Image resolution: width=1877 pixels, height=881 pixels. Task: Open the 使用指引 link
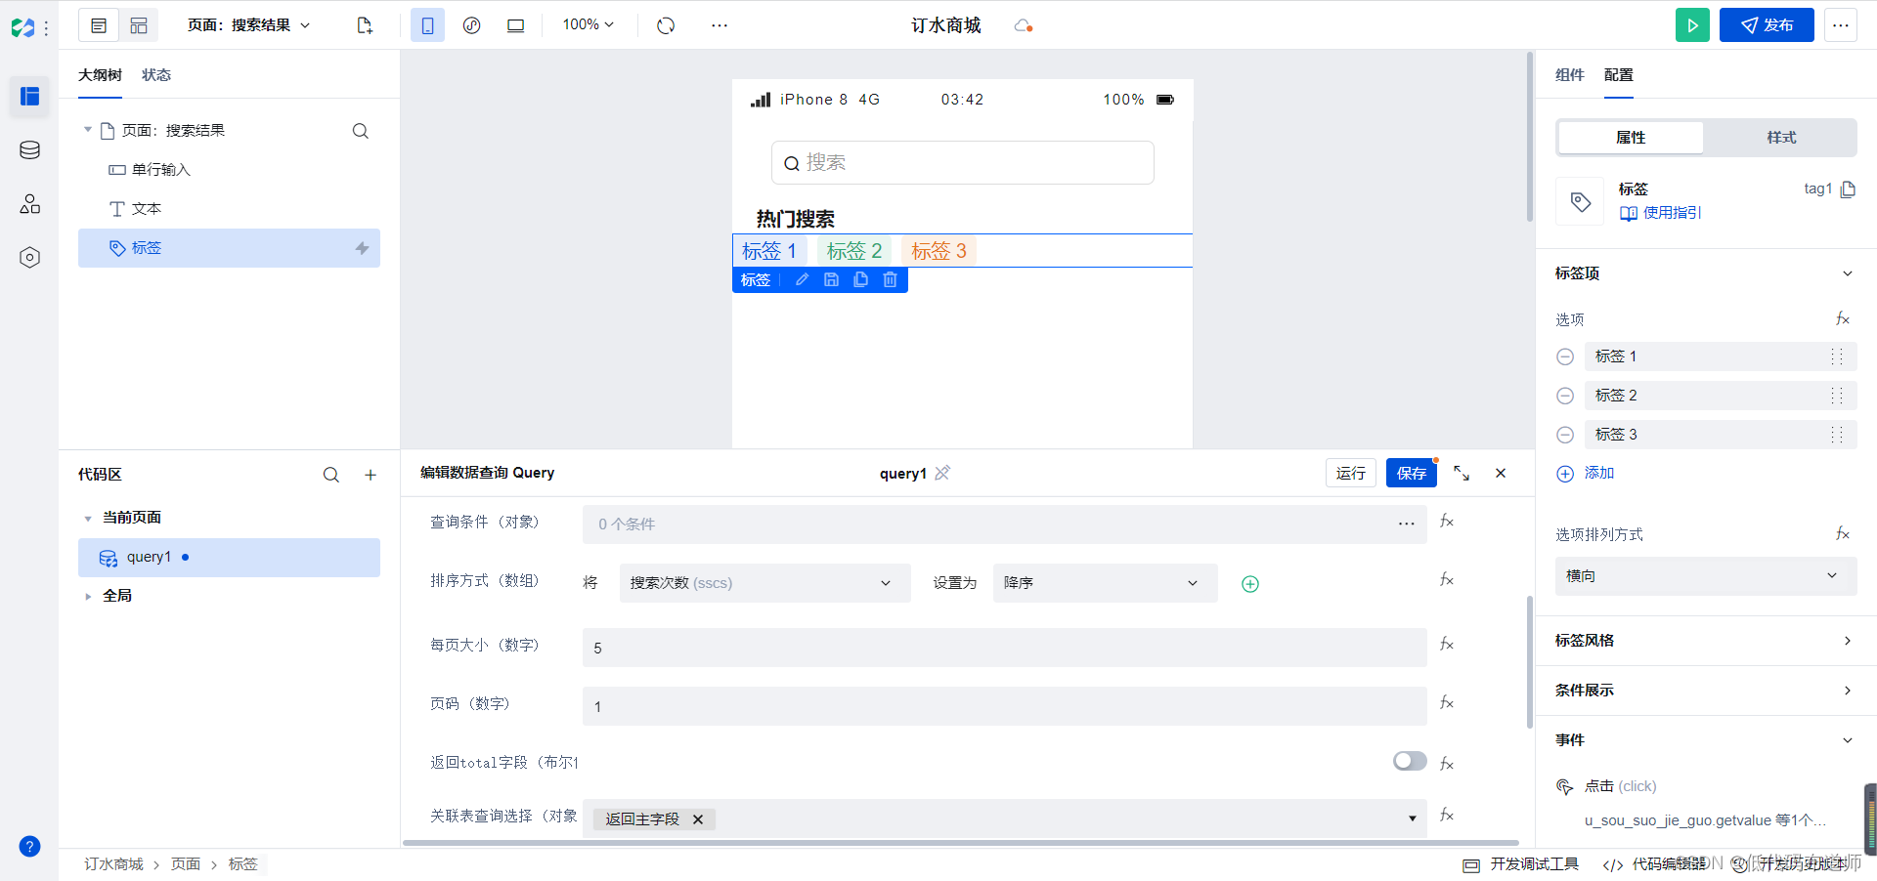coord(1661,213)
